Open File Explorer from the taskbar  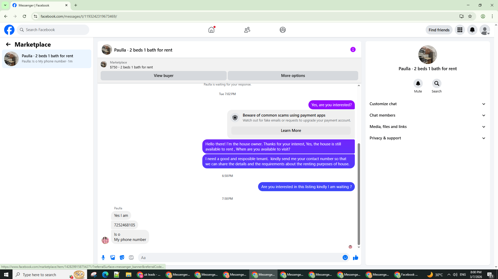click(128, 274)
